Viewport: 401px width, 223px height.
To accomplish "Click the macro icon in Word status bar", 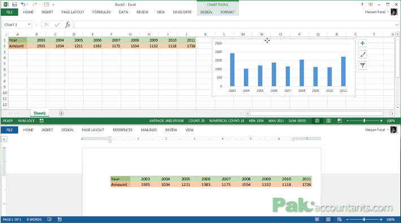I will [x=60, y=219].
